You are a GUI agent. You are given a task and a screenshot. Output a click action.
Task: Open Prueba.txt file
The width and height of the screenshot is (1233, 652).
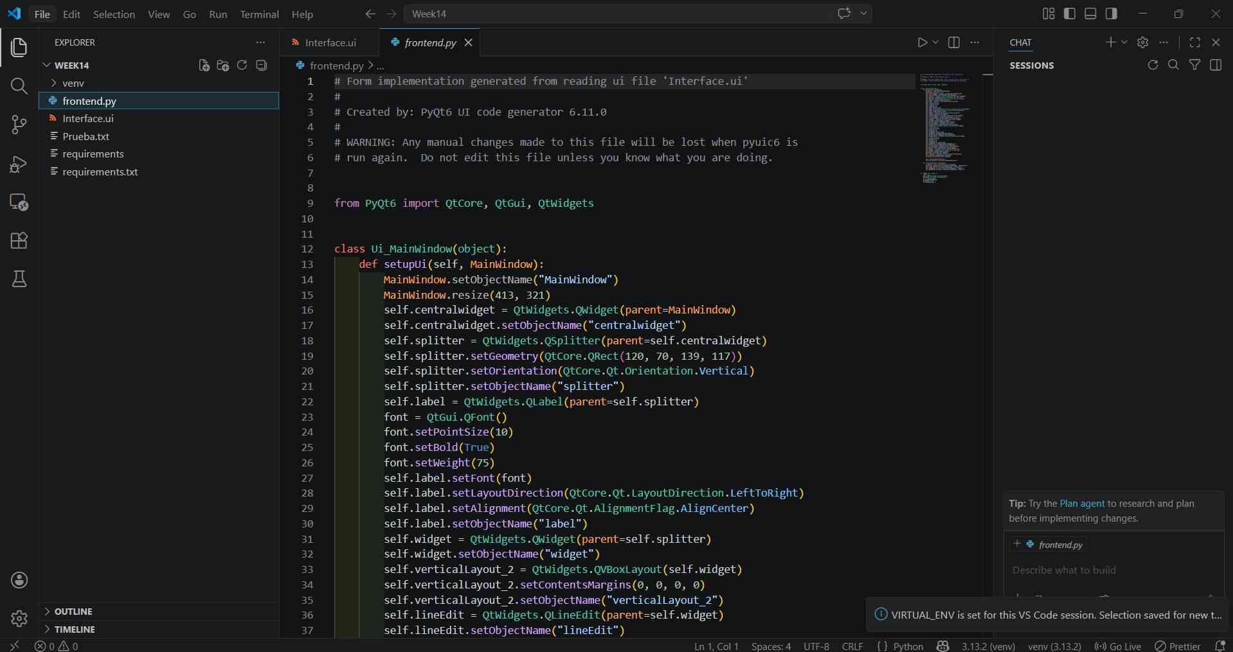point(158,136)
